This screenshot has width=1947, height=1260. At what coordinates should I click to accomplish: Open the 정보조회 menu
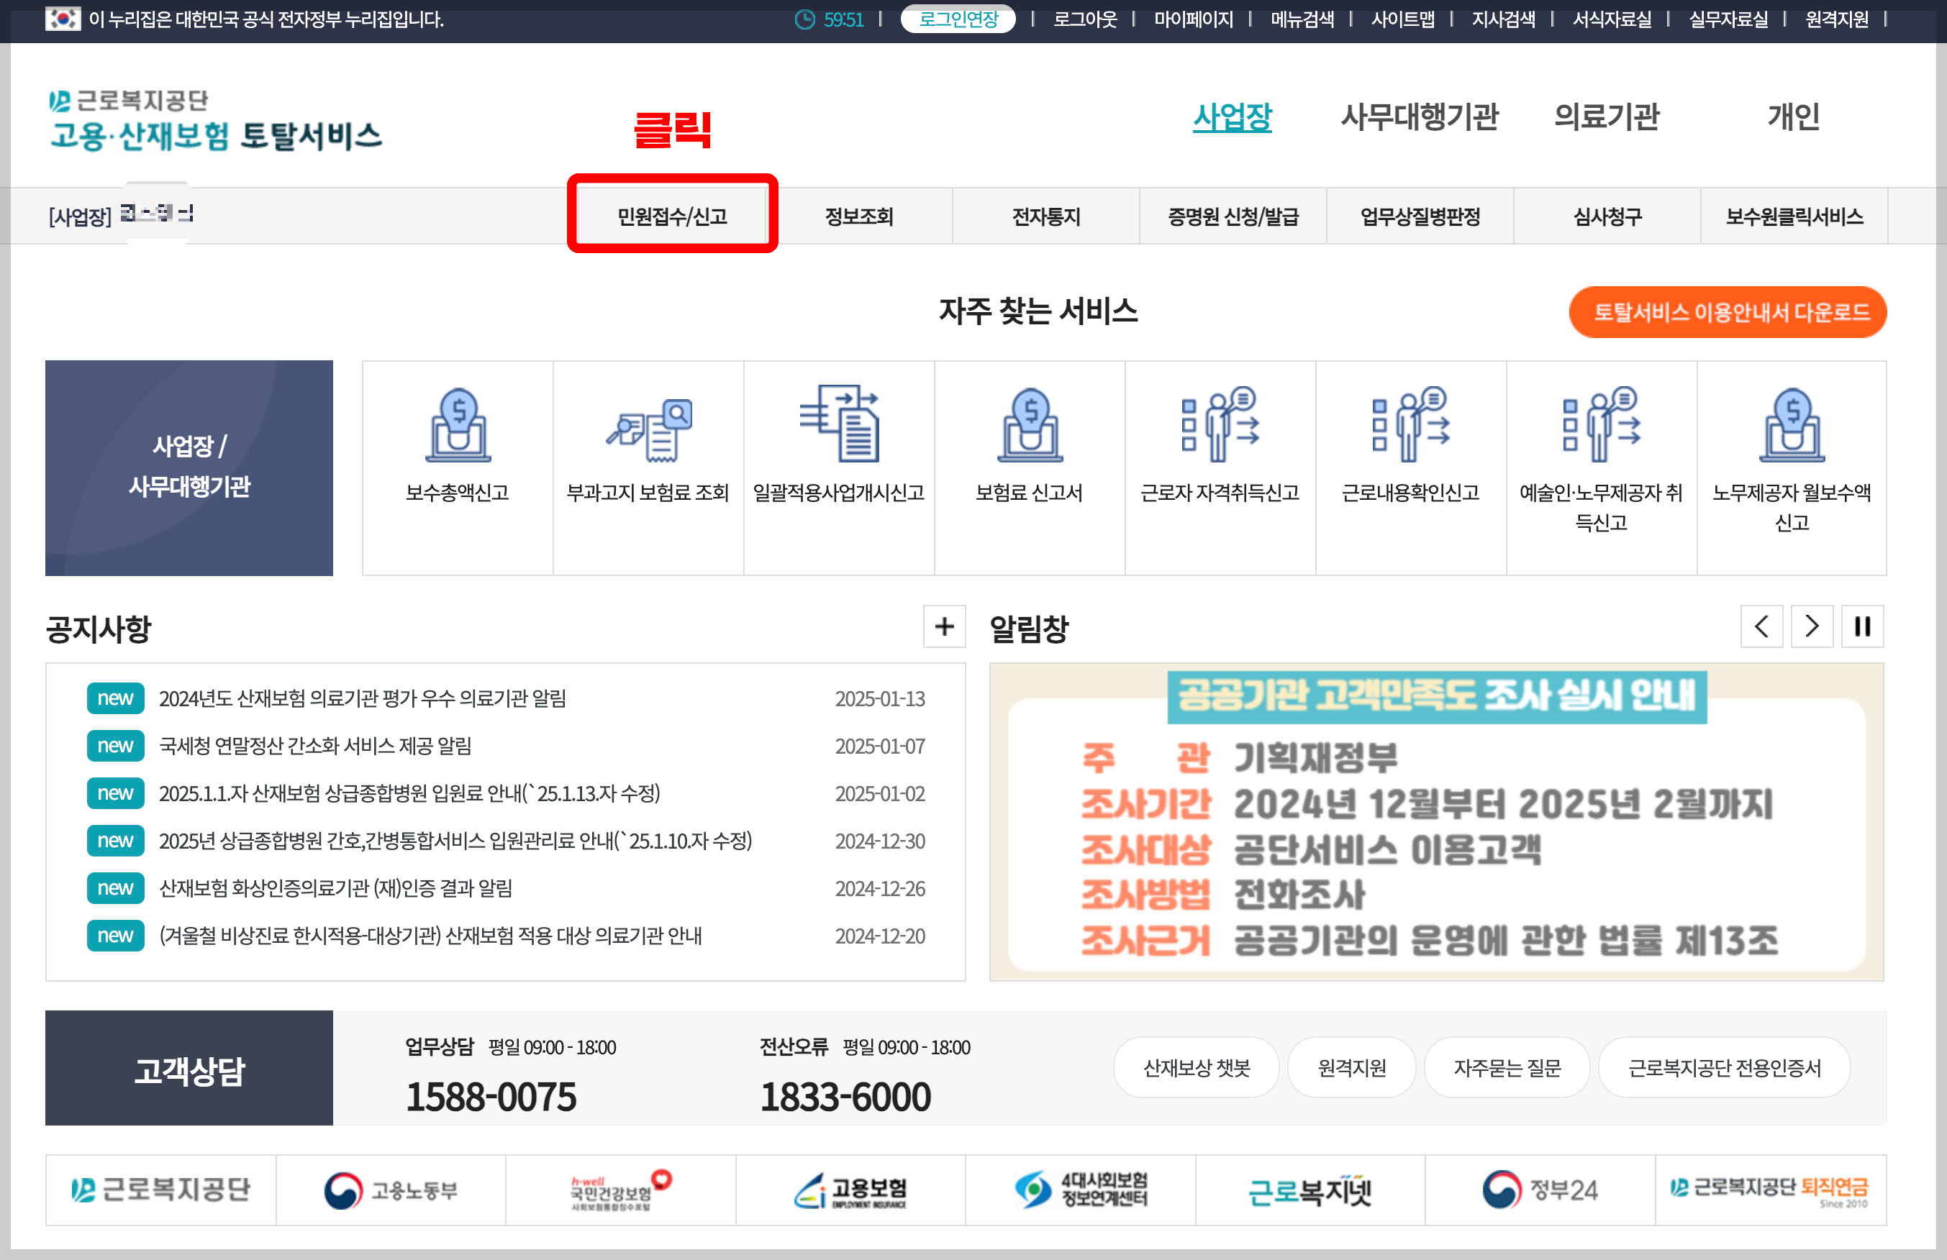[859, 216]
